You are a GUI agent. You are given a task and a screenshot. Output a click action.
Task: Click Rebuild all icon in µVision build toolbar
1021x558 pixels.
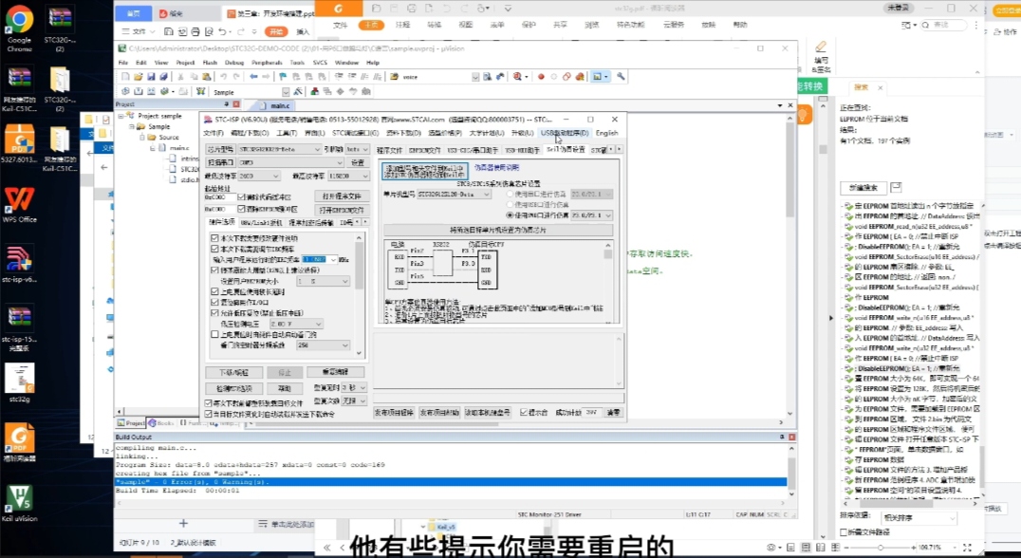[151, 92]
